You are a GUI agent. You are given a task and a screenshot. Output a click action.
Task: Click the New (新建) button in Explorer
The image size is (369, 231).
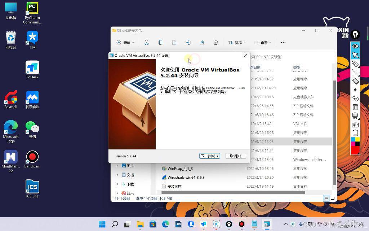coord(125,43)
